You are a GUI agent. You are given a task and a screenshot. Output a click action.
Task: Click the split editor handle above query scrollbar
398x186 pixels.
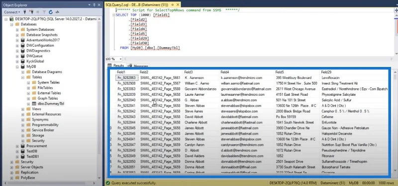396,10
